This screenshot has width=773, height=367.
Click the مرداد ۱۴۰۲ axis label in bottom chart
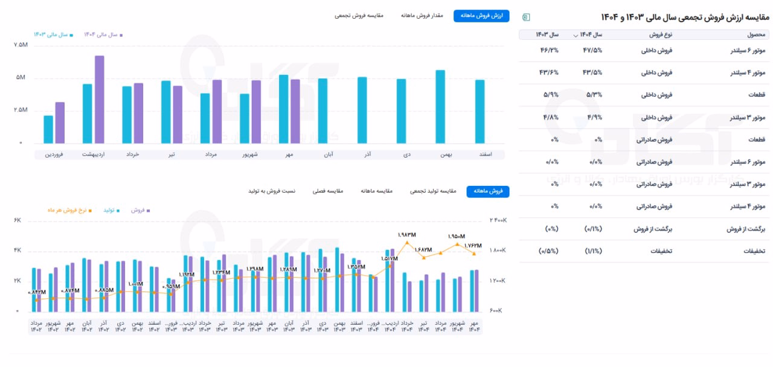coord(37,326)
